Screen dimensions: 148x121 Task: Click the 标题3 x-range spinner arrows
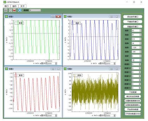(56, 116)
